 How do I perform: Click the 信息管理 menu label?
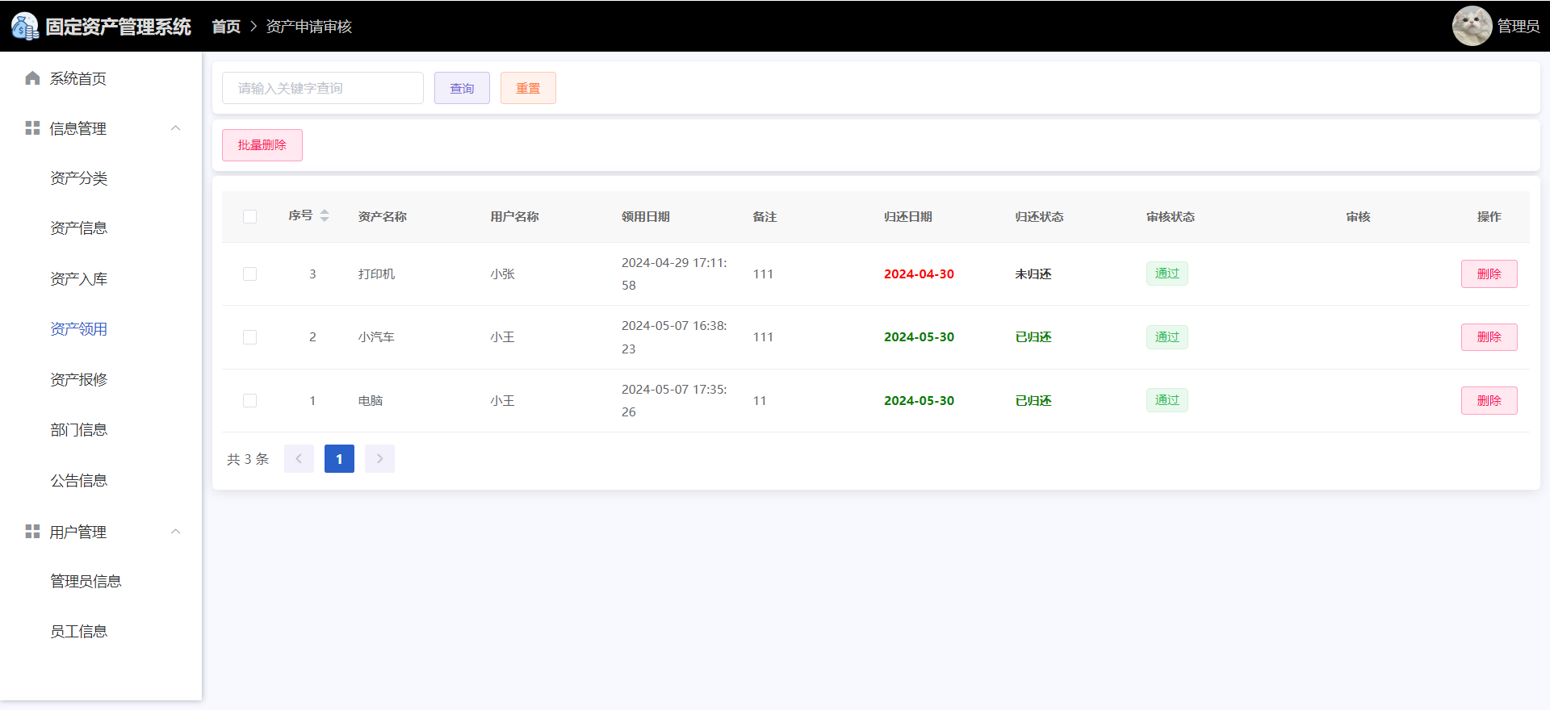(78, 128)
